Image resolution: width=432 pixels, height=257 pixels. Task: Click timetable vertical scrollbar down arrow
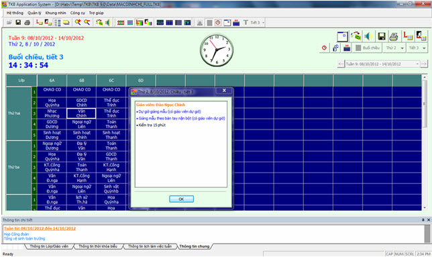click(425, 208)
